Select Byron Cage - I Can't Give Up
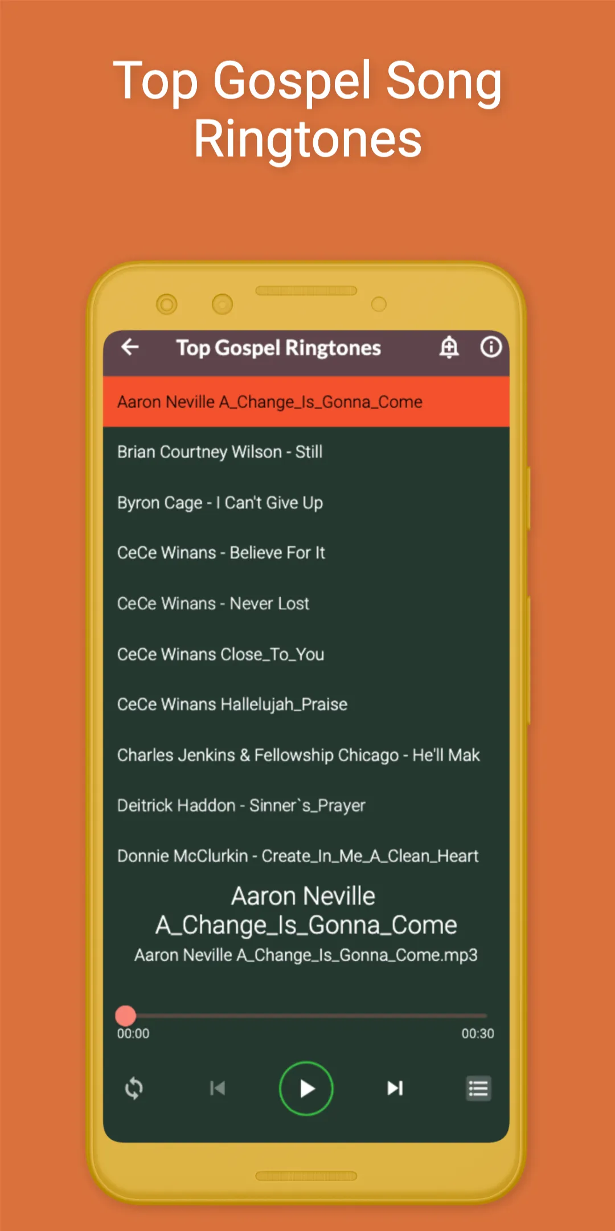615x1231 pixels. [x=306, y=503]
